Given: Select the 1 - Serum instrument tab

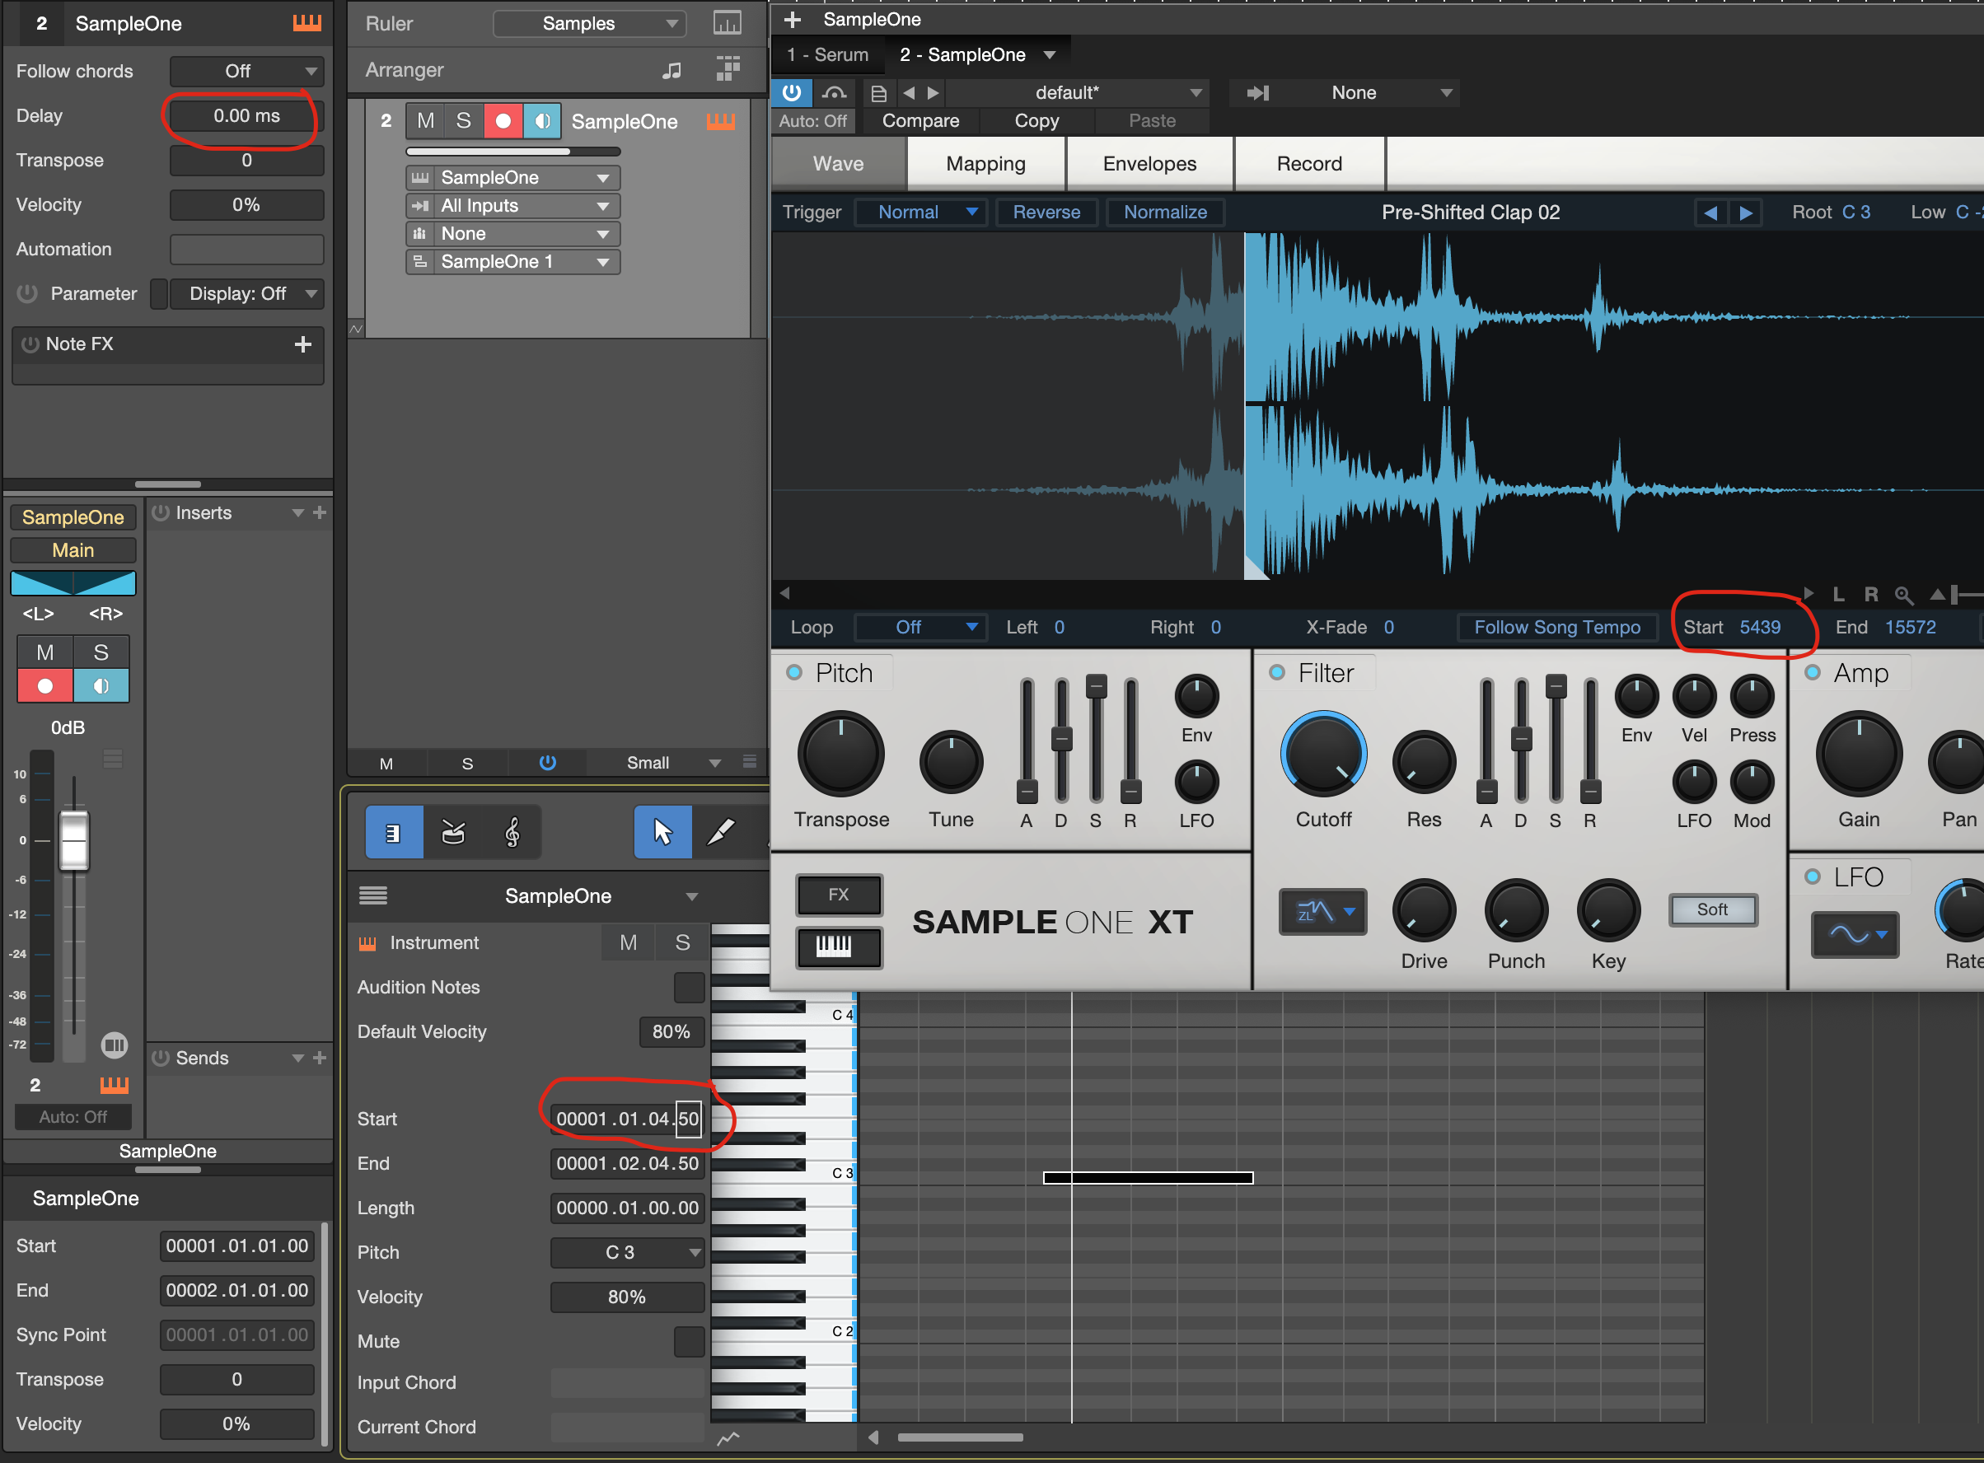Looking at the screenshot, I should [x=827, y=55].
